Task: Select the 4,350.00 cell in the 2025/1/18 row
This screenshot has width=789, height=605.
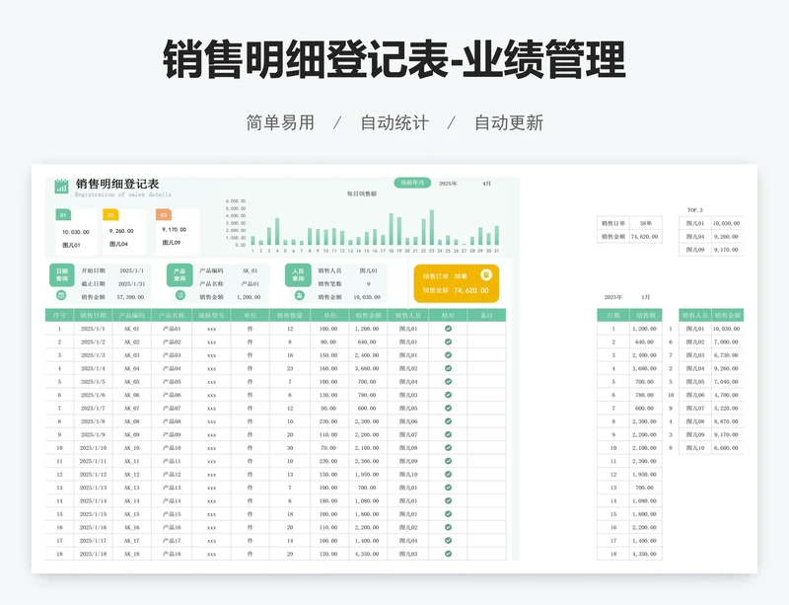Action: [367, 554]
